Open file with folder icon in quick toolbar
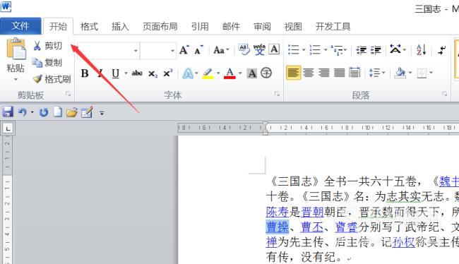This screenshot has width=459, height=264. click(x=72, y=112)
